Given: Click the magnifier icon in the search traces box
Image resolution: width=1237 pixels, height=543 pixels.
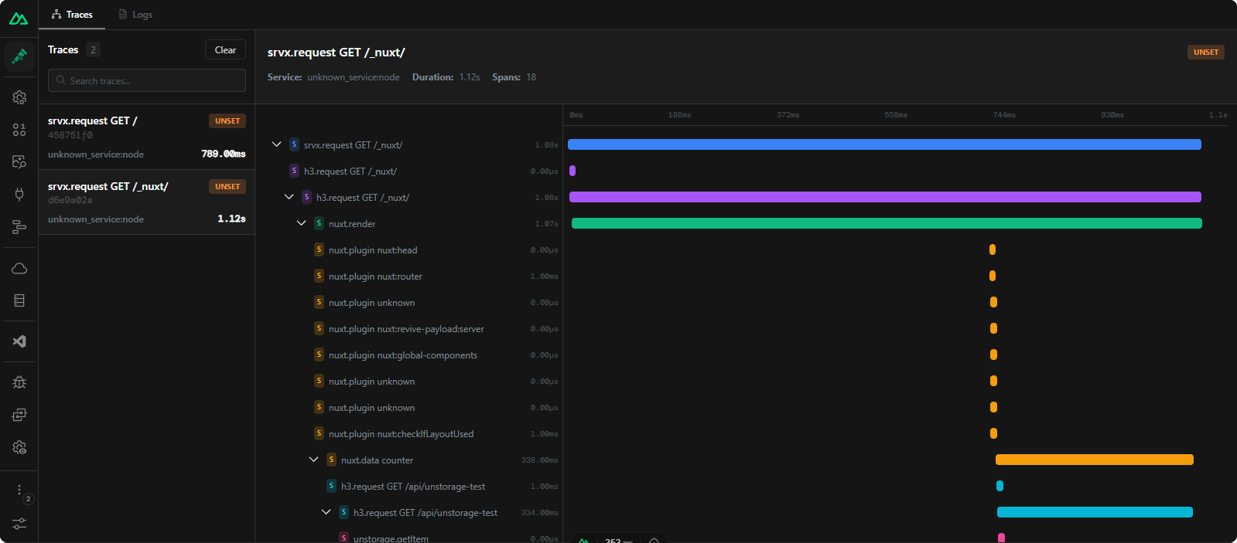Looking at the screenshot, I should click(x=60, y=80).
